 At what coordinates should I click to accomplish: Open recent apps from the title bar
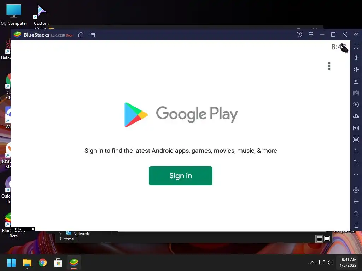(92, 35)
